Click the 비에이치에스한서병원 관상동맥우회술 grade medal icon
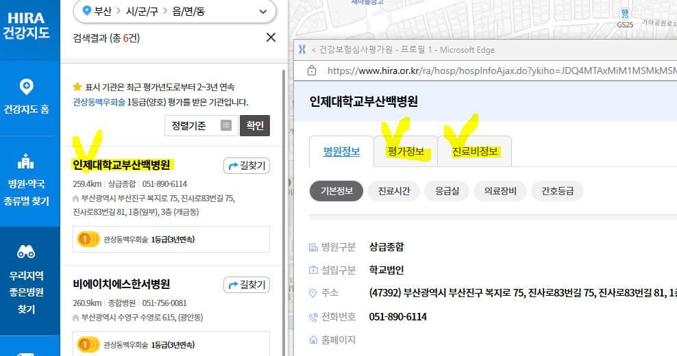Screen dimensions: 677x356 [88, 345]
